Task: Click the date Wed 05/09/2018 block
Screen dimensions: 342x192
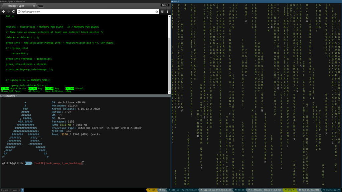Action: click(310, 190)
